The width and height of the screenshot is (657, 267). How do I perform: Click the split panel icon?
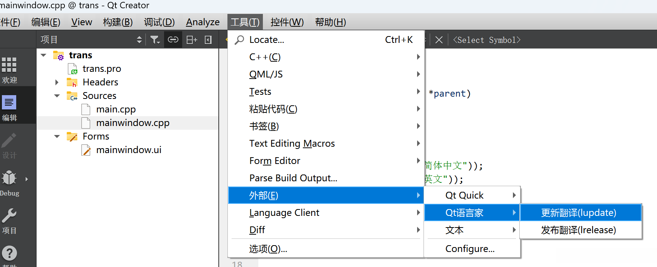tap(192, 40)
